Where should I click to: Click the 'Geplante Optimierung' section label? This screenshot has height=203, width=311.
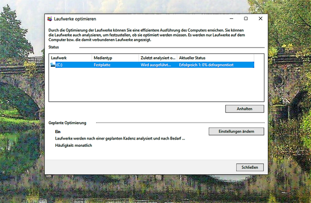tap(67, 123)
